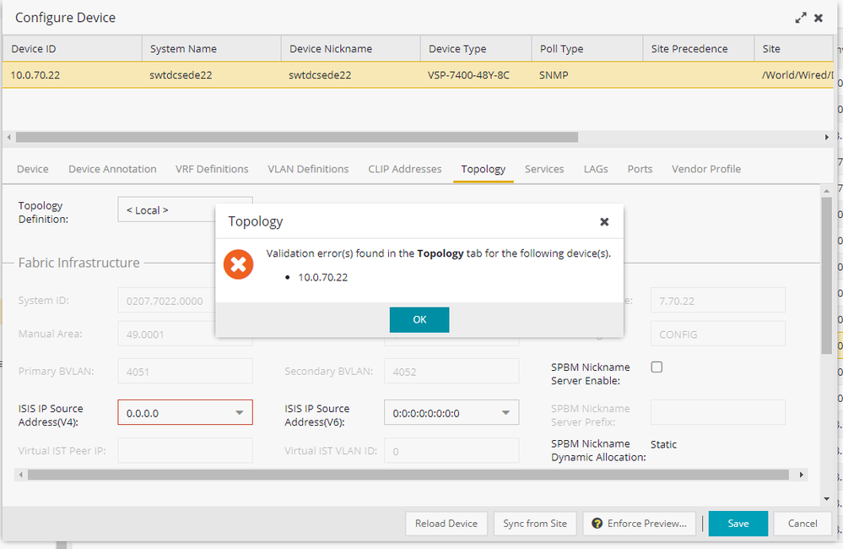The width and height of the screenshot is (843, 549).
Task: Expand the Configure Device window
Action: pyautogui.click(x=800, y=18)
